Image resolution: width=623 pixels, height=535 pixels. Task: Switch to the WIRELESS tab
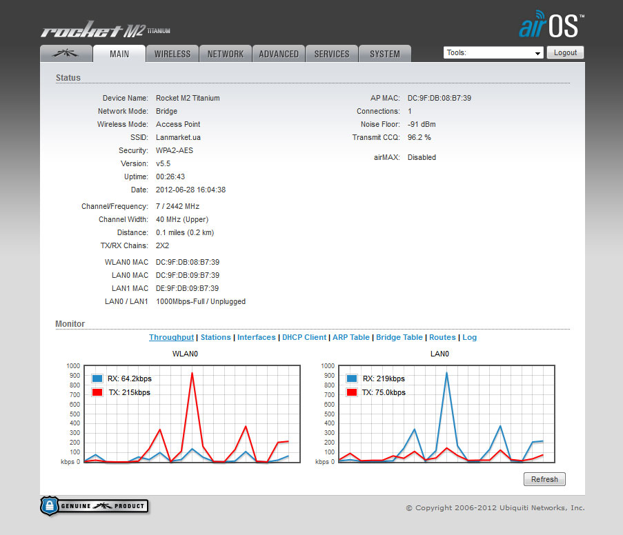pyautogui.click(x=172, y=53)
